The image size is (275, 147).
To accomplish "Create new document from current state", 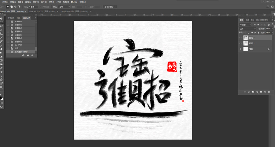I will [x=24, y=55].
